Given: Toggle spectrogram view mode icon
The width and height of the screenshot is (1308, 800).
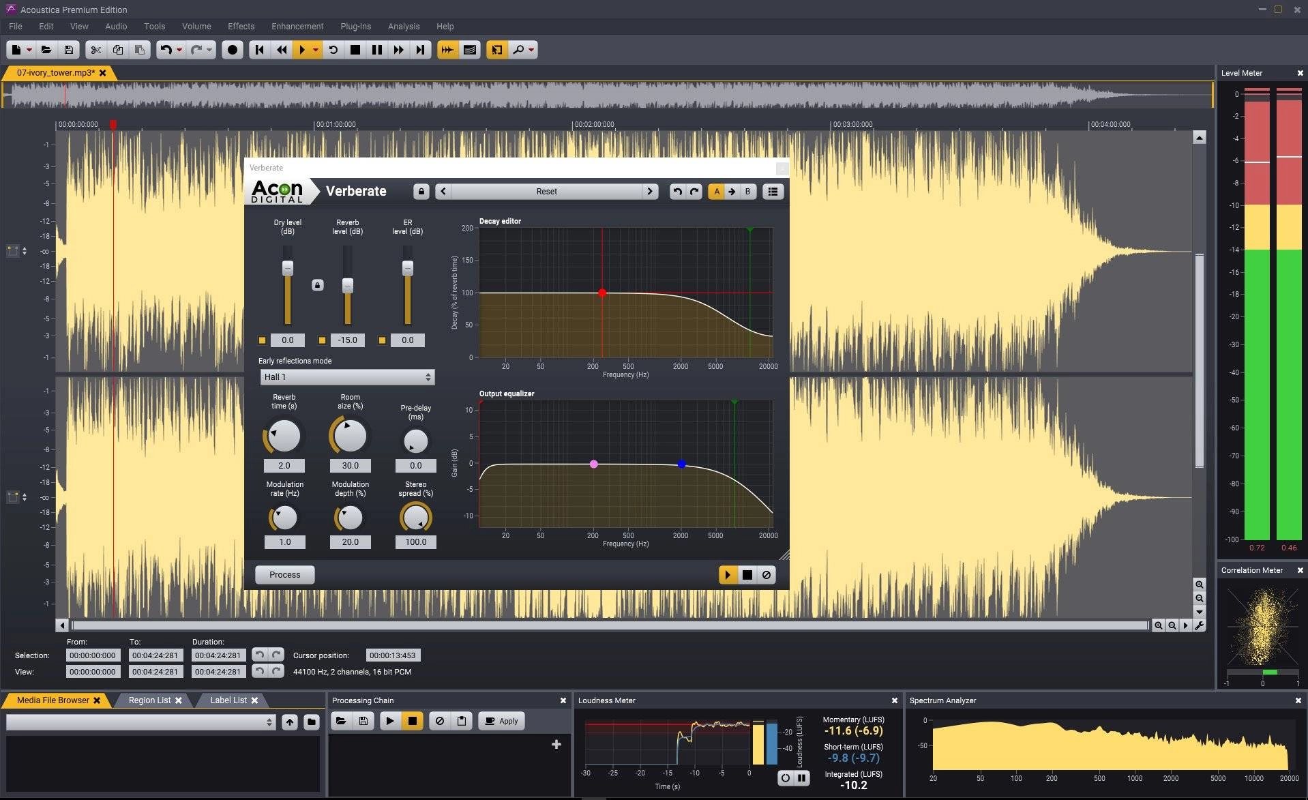Looking at the screenshot, I should [x=470, y=50].
